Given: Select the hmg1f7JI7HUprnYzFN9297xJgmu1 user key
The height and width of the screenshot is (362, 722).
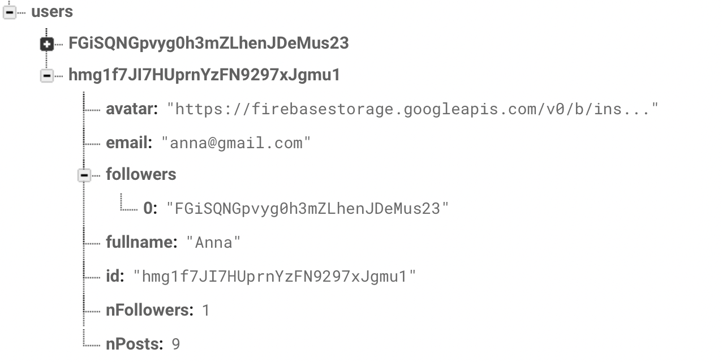Looking at the screenshot, I should (204, 75).
